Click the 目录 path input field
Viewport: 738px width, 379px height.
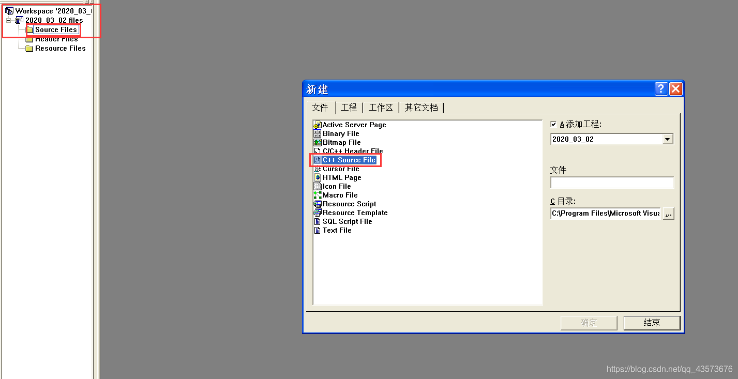click(x=606, y=213)
